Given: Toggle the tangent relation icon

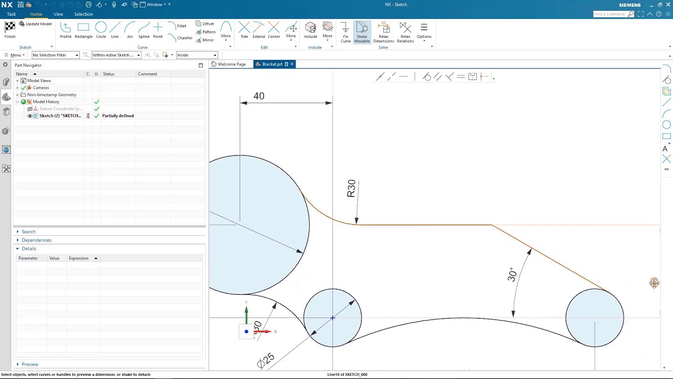Looking at the screenshot, I should (x=426, y=77).
